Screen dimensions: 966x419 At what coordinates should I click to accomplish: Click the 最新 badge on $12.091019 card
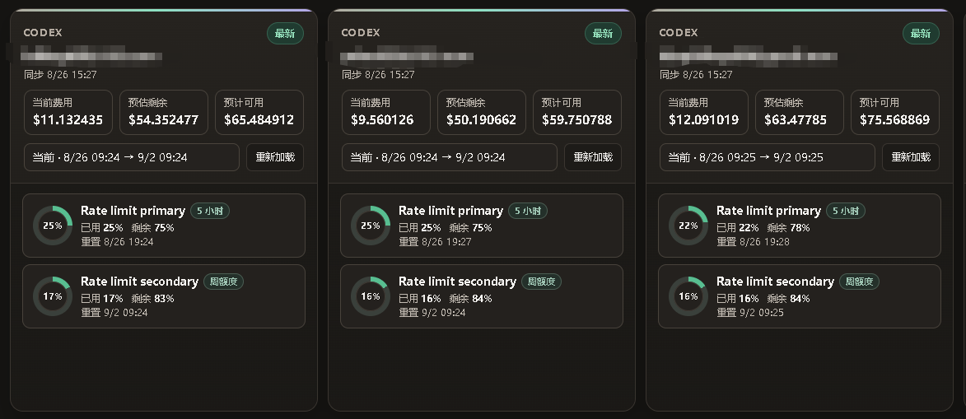pyautogui.click(x=921, y=33)
